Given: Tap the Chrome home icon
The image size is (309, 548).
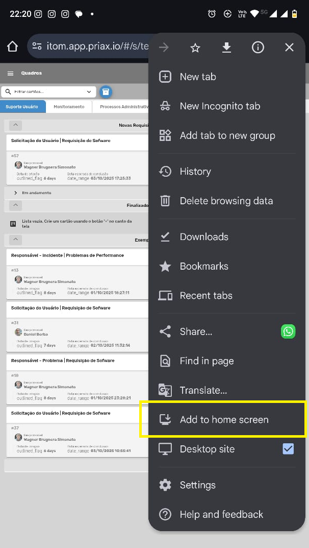Looking at the screenshot, I should (x=13, y=46).
